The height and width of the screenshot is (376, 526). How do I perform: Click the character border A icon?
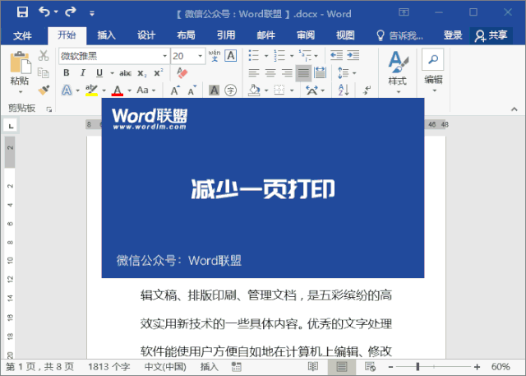coord(231,55)
